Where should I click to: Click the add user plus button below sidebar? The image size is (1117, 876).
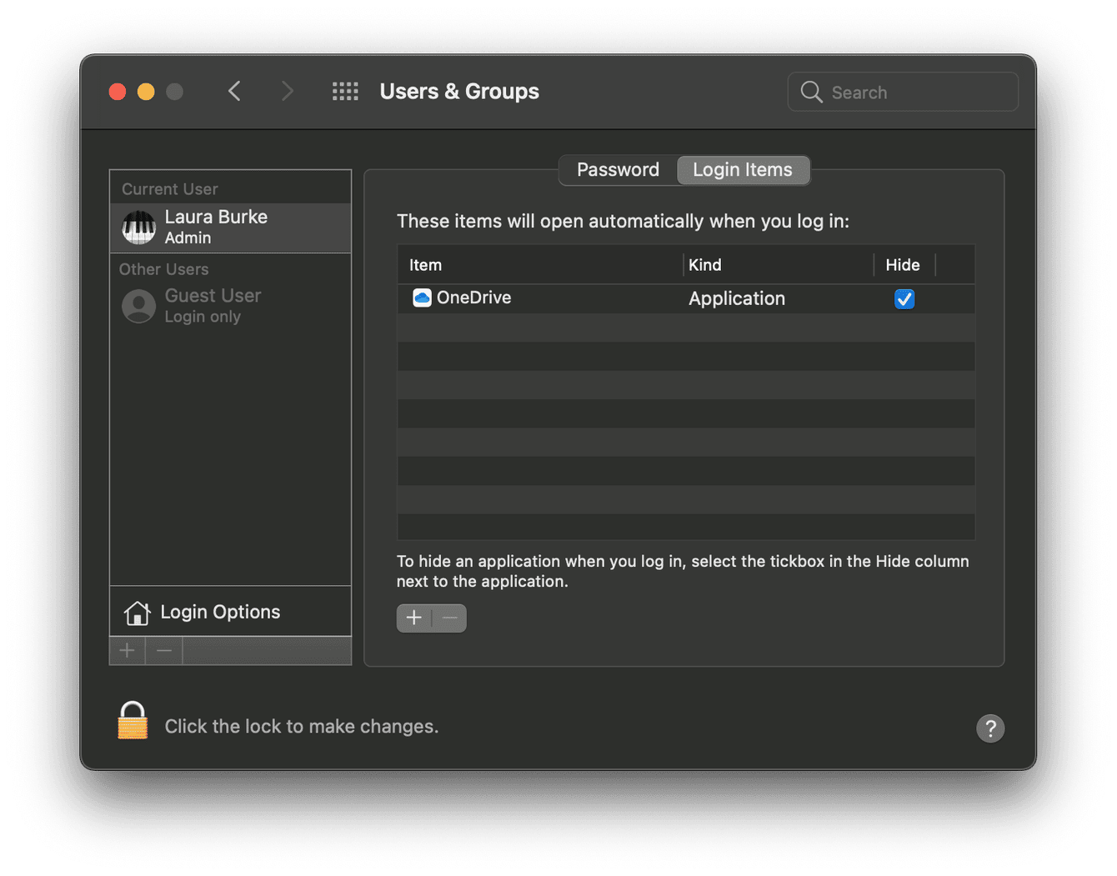tap(127, 650)
